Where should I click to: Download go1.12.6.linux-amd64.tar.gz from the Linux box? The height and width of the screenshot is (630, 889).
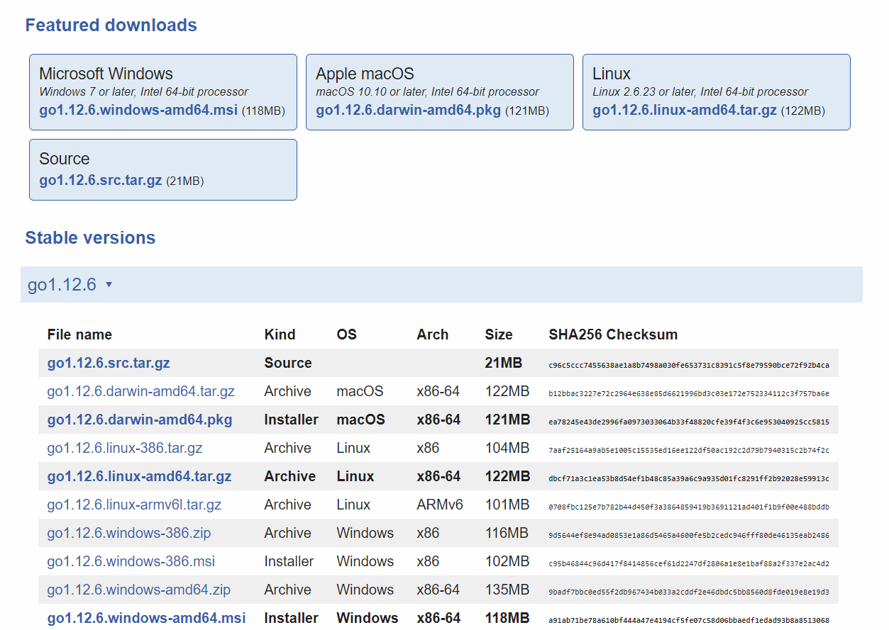(x=684, y=111)
